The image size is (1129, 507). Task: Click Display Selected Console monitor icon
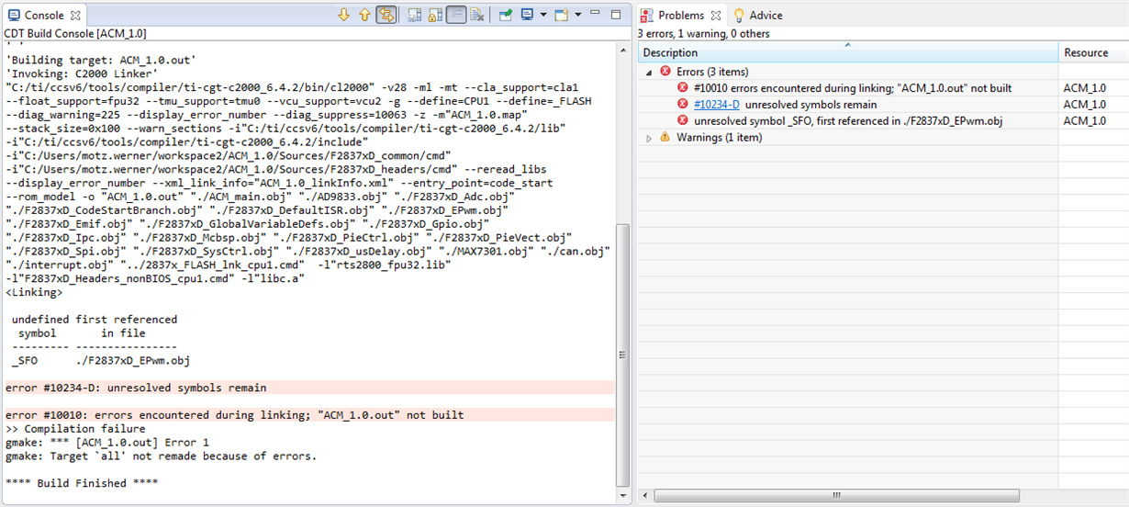(x=528, y=15)
